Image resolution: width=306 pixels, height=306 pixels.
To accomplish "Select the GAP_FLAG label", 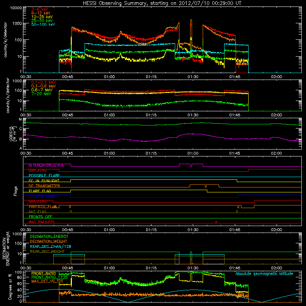I will pos(37,171).
